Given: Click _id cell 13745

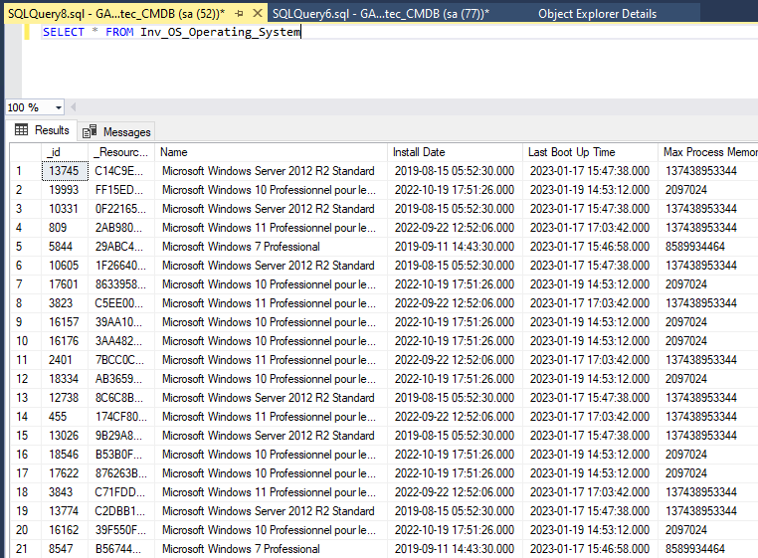Looking at the screenshot, I should click(x=65, y=171).
